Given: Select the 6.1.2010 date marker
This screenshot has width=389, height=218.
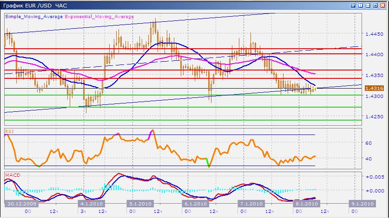Looking at the screenshot, I should pos(194,204).
